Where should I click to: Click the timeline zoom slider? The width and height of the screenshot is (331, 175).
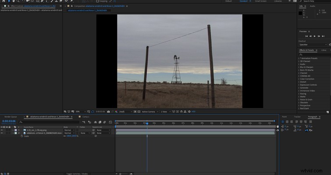pos(124,174)
